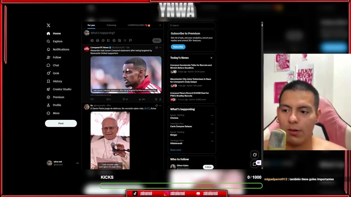This screenshot has width=351, height=197.
Task: Click the @LFC mention in liz's post
Action: point(147,109)
